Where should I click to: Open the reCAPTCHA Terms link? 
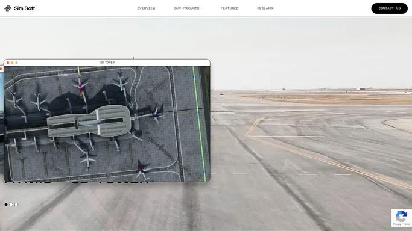coord(407,224)
